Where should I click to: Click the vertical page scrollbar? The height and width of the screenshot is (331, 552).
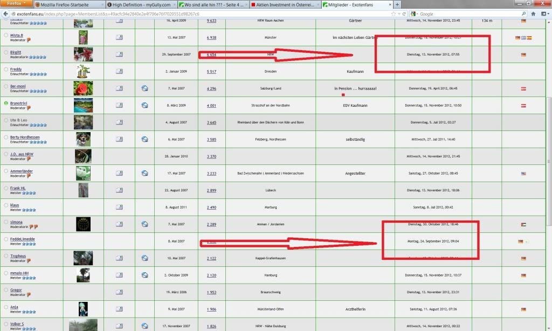click(x=548, y=162)
